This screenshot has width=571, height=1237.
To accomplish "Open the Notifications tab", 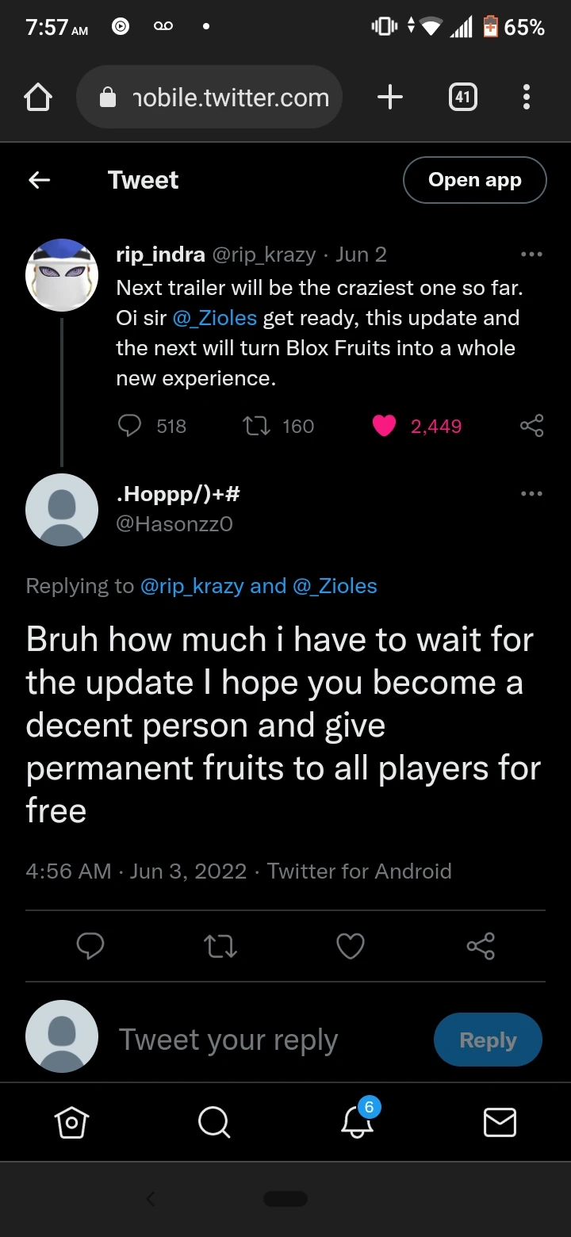I will 357,1122.
